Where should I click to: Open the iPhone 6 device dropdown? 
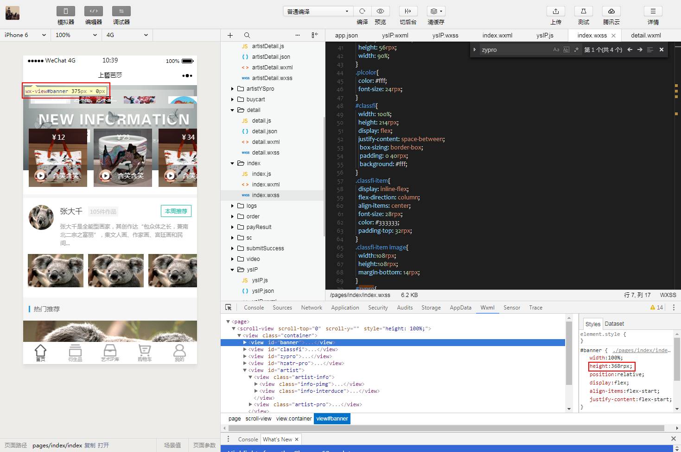tap(25, 35)
